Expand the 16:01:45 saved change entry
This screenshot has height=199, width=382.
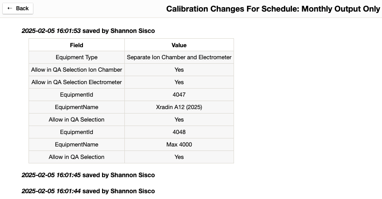[88, 175]
